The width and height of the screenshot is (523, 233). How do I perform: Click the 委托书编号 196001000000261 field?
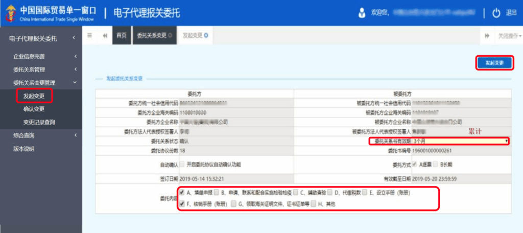[x=462, y=151]
